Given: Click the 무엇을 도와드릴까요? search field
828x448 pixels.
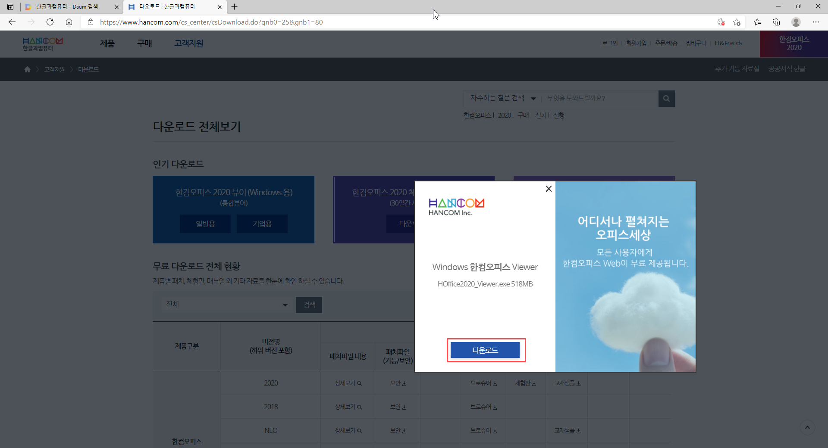Looking at the screenshot, I should [599, 98].
